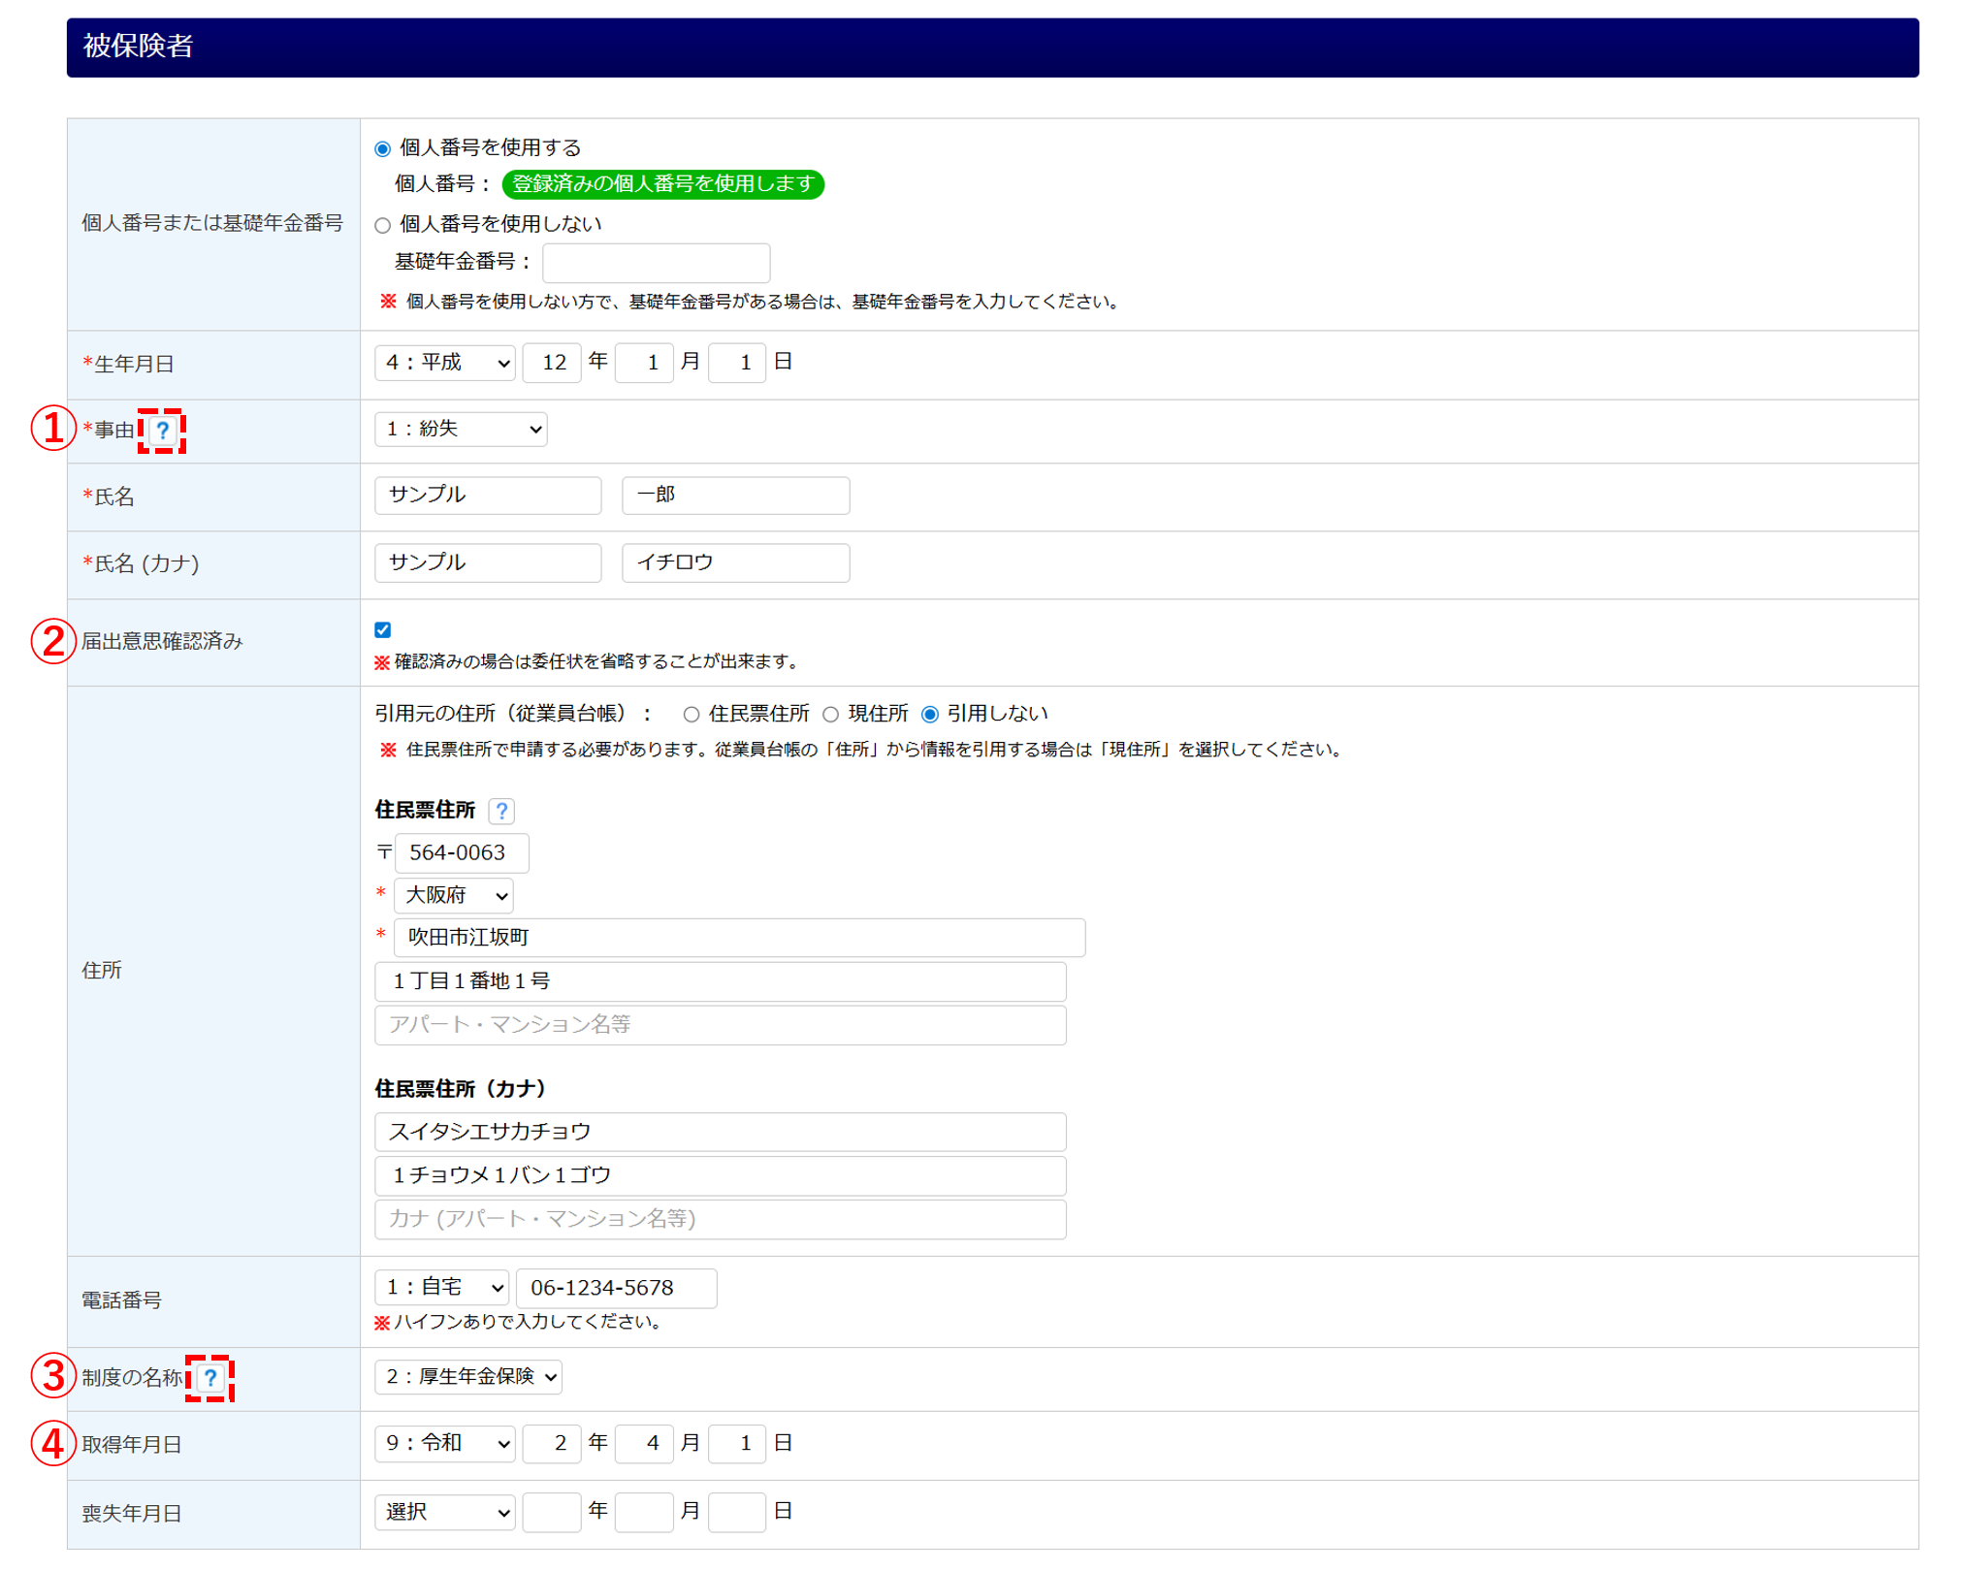Screen dimensions: 1963x1571
Task: Click street address field 1丁目1番地1号
Action: click(x=721, y=981)
